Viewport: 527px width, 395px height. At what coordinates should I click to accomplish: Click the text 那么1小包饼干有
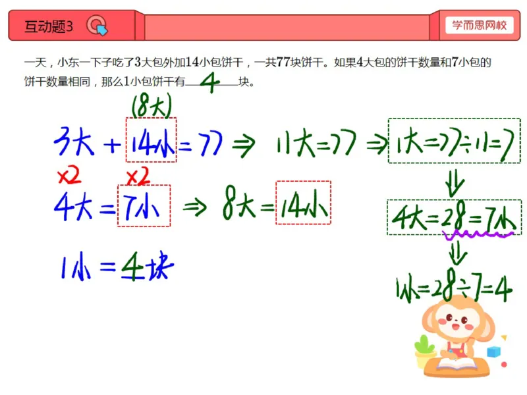143,82
